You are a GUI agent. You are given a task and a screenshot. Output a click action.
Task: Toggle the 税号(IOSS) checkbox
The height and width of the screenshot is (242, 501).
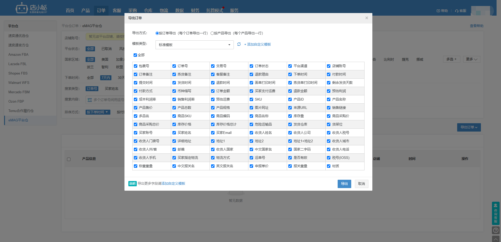tap(329, 158)
